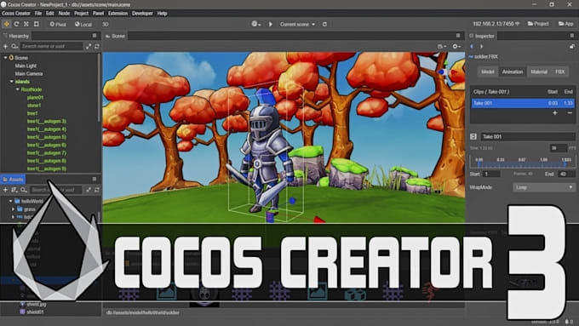
Task: Open the Cocos Creator menu
Action: (x=16, y=14)
